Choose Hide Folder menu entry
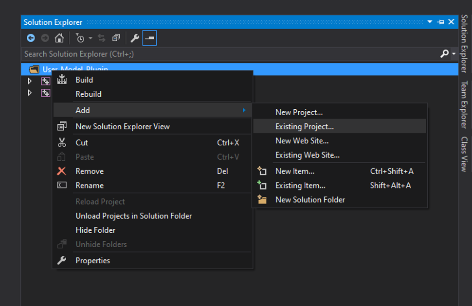472x306 pixels. click(x=152, y=230)
